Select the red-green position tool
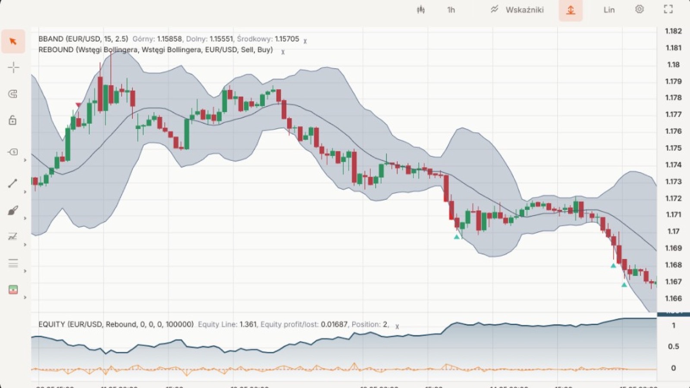The image size is (690, 388). click(13, 290)
